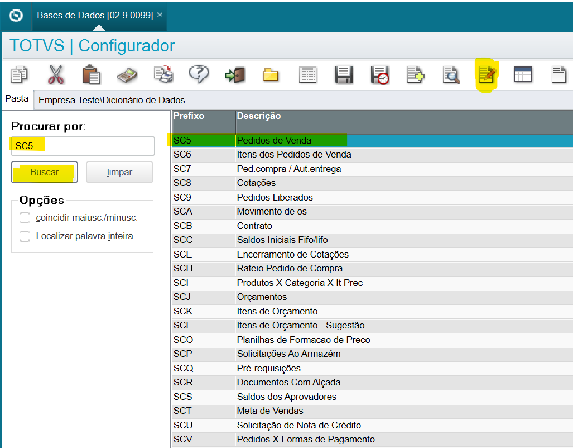Close the Bases de Dados tab
The width and height of the screenshot is (573, 448).
pyautogui.click(x=160, y=15)
